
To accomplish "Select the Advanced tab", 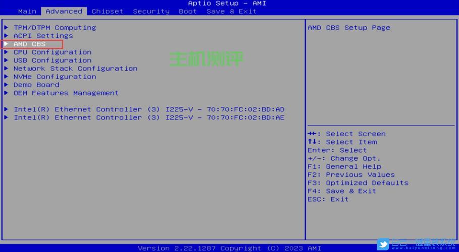I will pos(64,11).
